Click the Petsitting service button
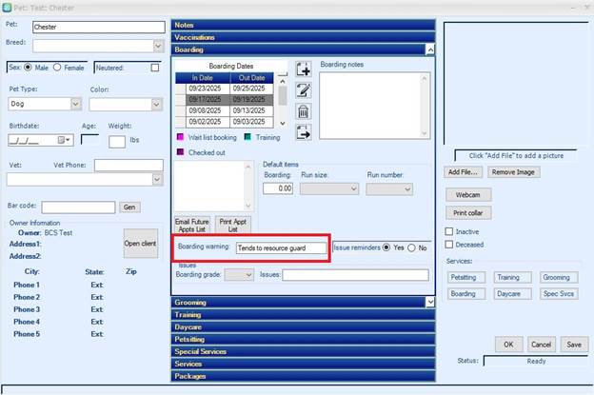This screenshot has height=395, width=594. click(x=466, y=277)
